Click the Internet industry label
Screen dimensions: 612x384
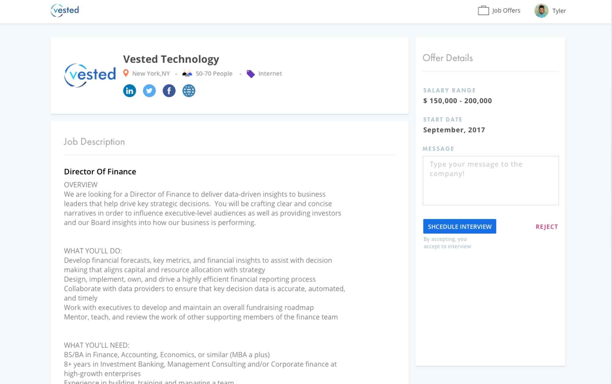click(270, 73)
